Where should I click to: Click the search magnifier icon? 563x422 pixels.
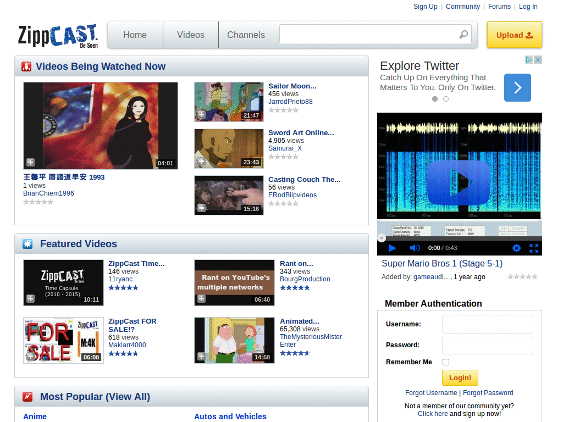pos(463,35)
